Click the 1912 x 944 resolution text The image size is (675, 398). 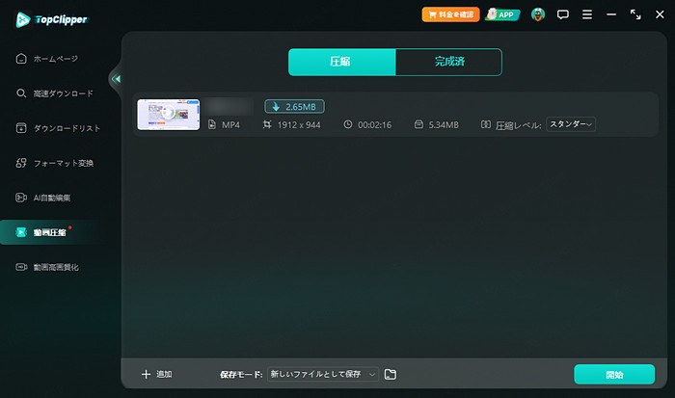coord(299,125)
